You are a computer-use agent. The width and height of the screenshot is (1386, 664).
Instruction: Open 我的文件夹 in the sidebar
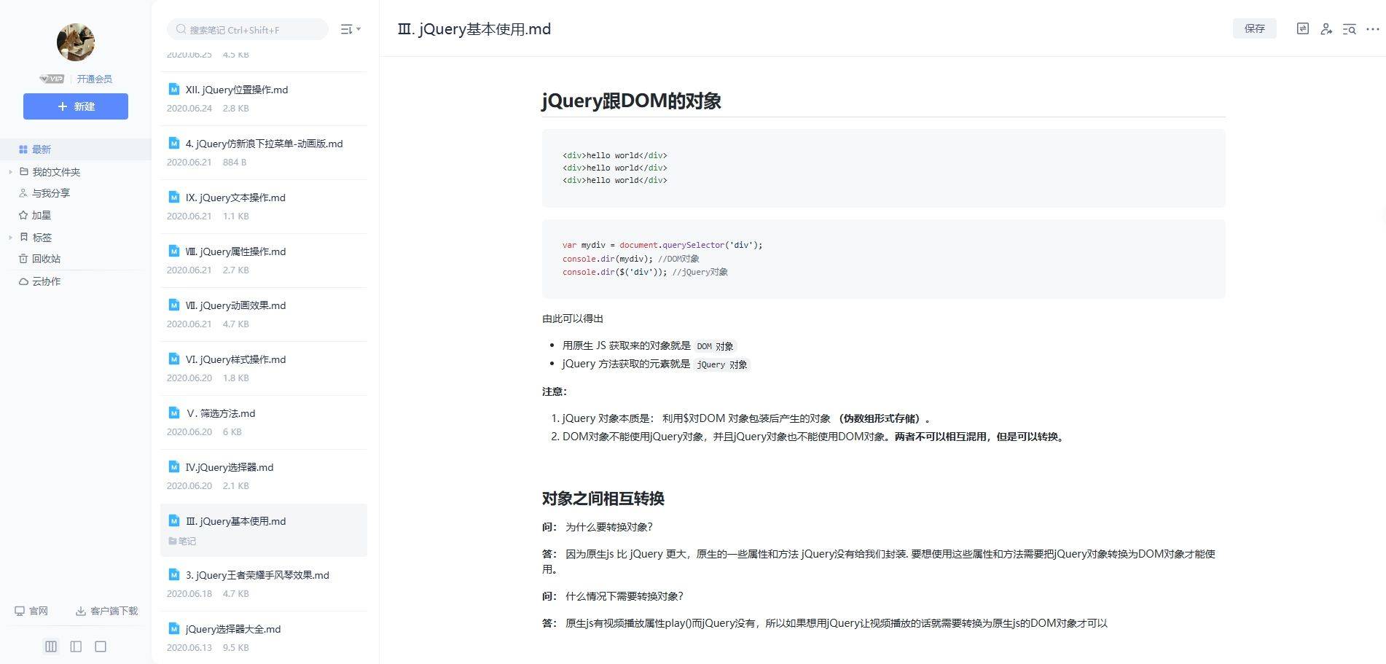tap(56, 172)
